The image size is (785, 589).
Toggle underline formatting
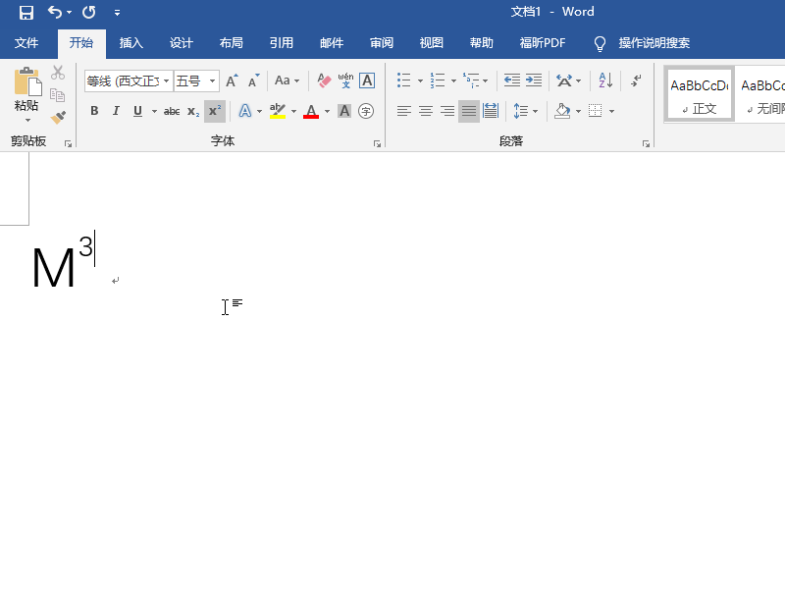137,111
